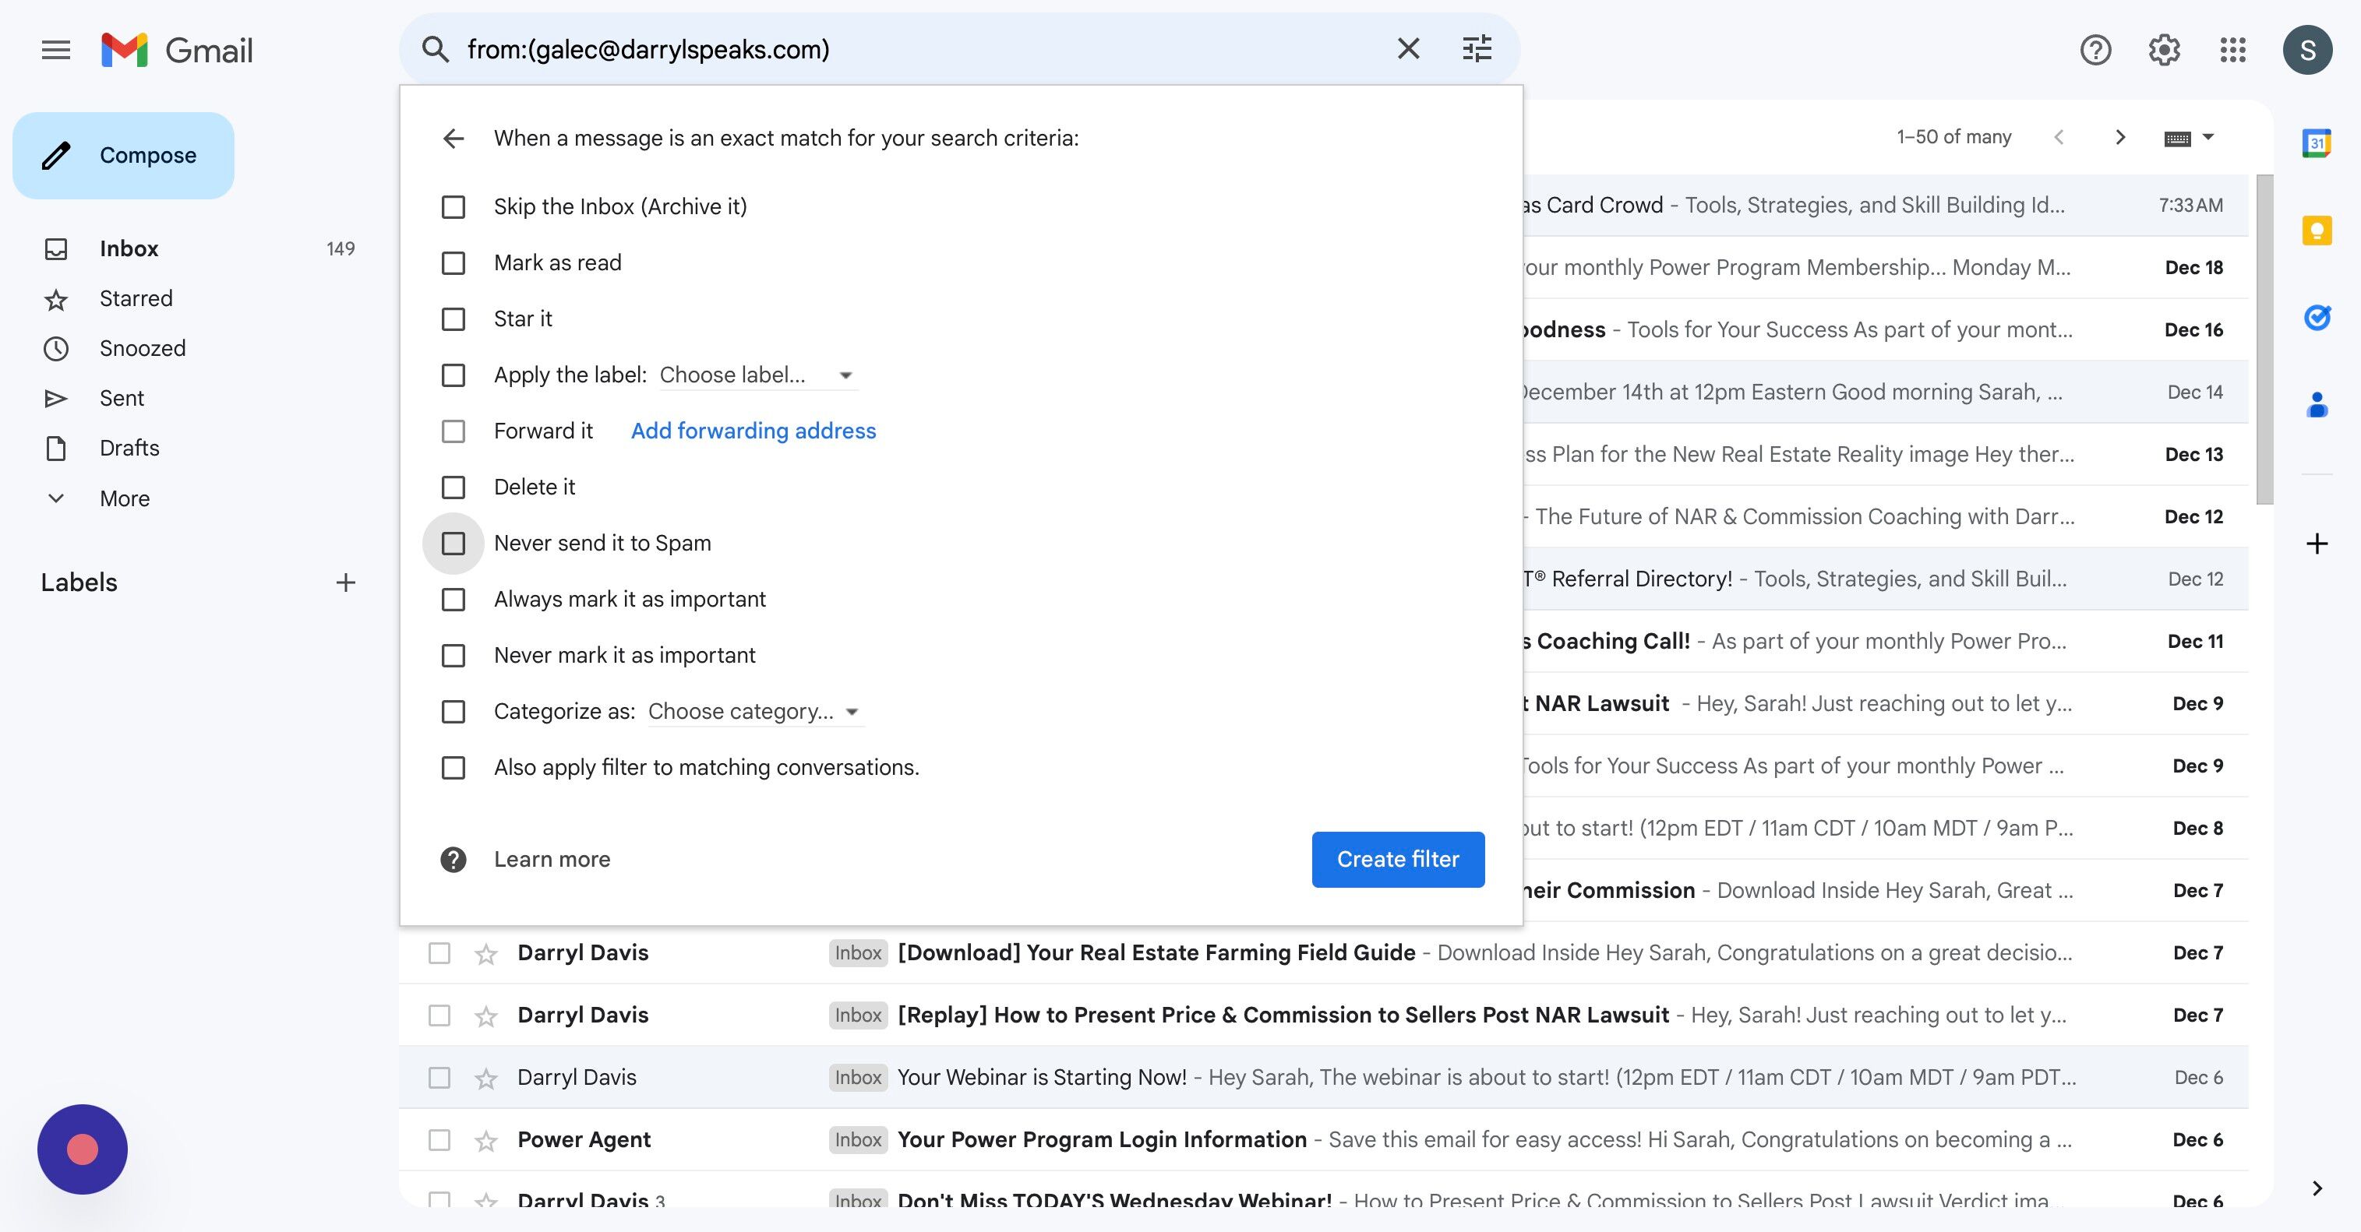This screenshot has width=2361, height=1232.
Task: Click the email list vertical scrollbar
Action: [x=2264, y=339]
